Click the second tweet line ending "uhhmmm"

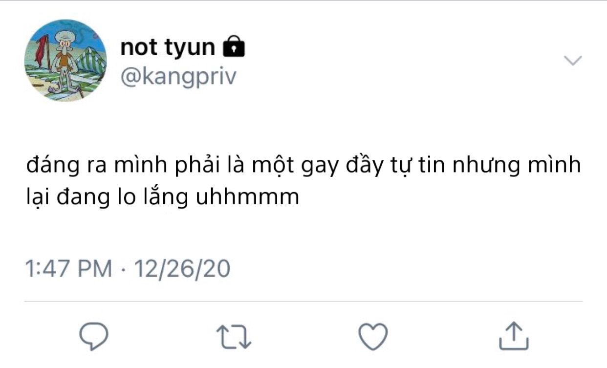tap(162, 198)
